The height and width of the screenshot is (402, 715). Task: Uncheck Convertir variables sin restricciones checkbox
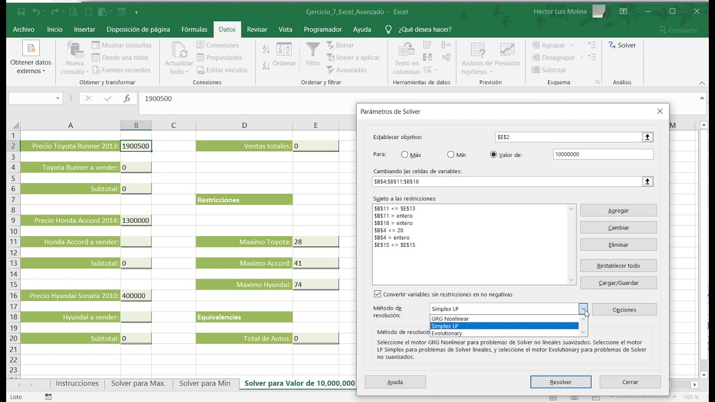(378, 294)
